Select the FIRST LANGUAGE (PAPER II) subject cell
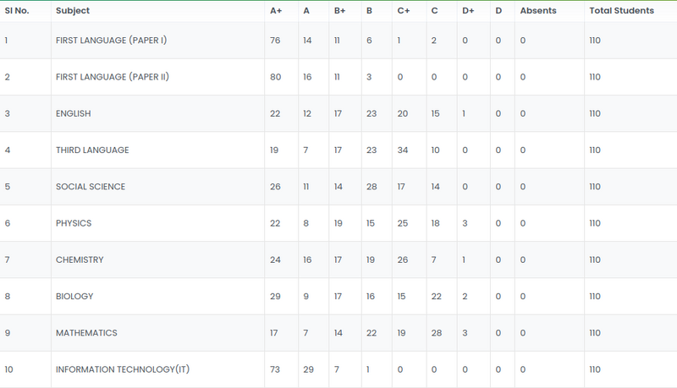This screenshot has height=388, width=677. click(x=113, y=77)
